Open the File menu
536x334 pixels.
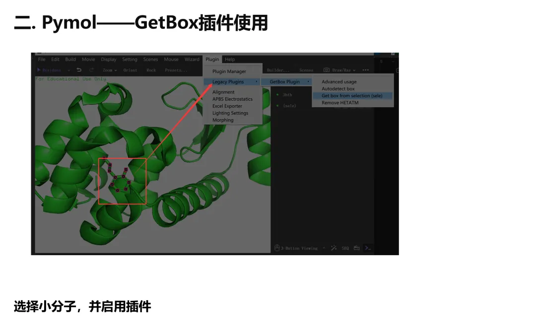(42, 60)
